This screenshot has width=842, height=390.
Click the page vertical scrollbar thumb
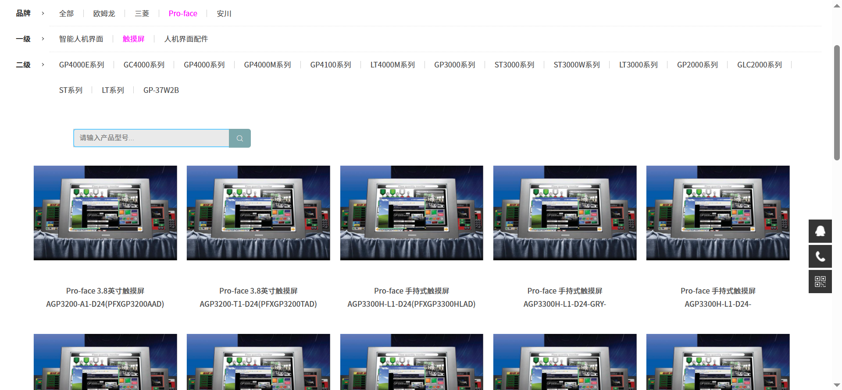point(837,103)
